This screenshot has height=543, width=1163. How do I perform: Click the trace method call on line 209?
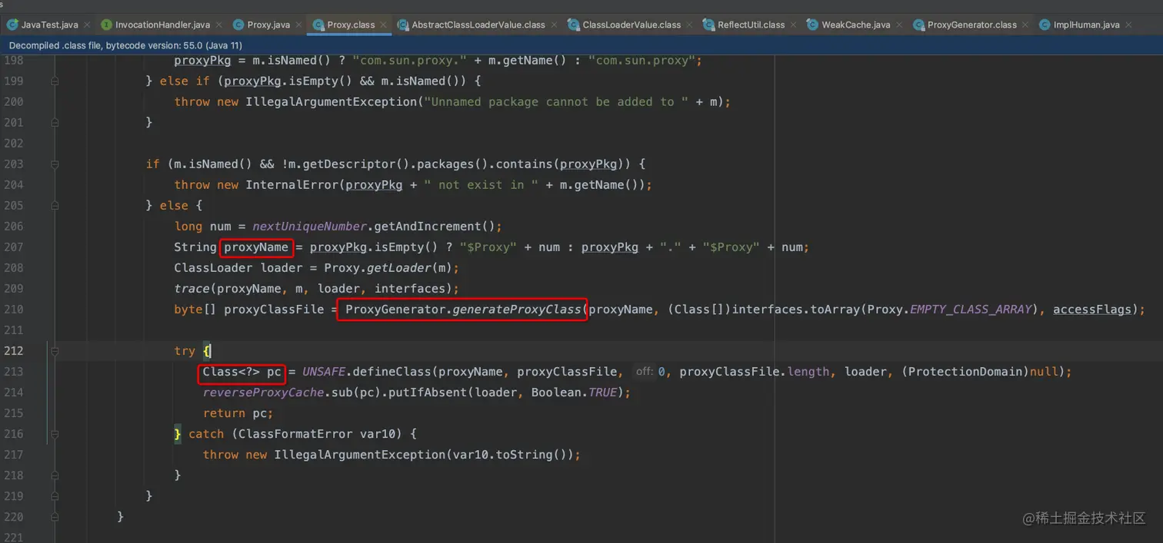point(192,288)
